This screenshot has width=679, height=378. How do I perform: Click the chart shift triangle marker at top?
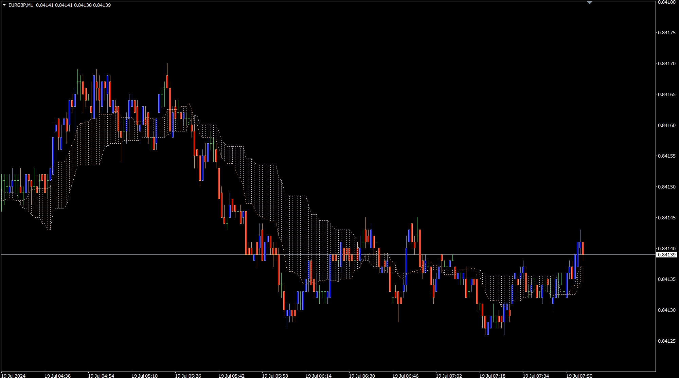pos(590,3)
